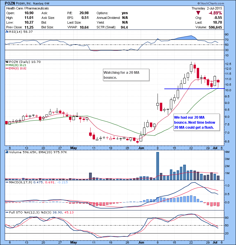The width and height of the screenshot is (236, 245).
Task: Click the EPS value 0.51
Action: point(85,18)
